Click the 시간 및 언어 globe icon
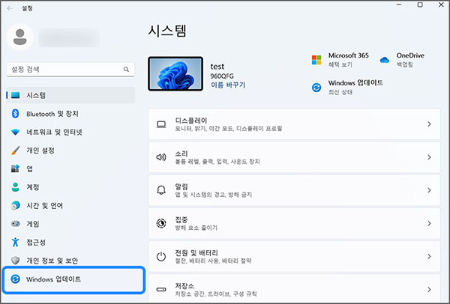The height and width of the screenshot is (304, 450). [x=16, y=205]
